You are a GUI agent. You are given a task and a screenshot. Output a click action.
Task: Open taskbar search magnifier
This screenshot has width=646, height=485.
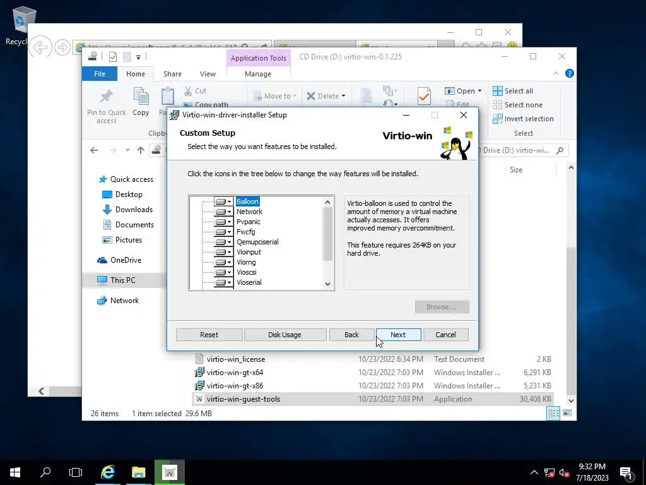pos(45,472)
